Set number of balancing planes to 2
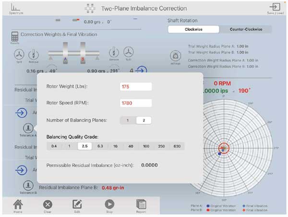Viewport: 288px width, 217px height. (144, 121)
